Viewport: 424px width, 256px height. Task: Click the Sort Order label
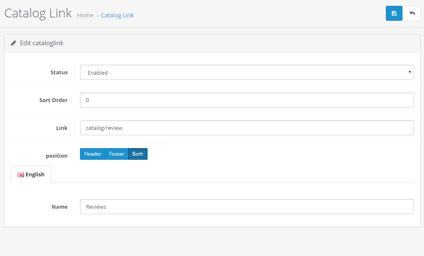point(53,100)
